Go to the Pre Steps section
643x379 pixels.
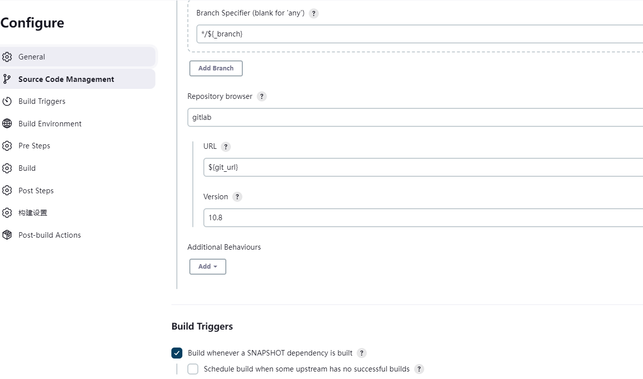point(34,146)
